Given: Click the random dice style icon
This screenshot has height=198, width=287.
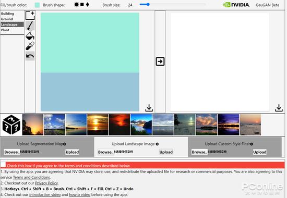Looking at the screenshot, I should (x=11, y=125).
